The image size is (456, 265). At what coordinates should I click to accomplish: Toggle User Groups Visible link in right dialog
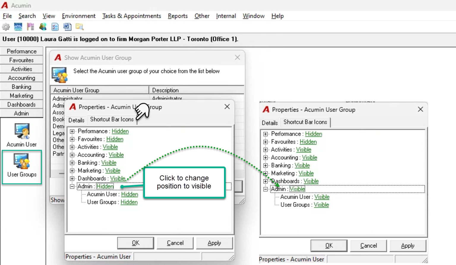tap(321, 205)
